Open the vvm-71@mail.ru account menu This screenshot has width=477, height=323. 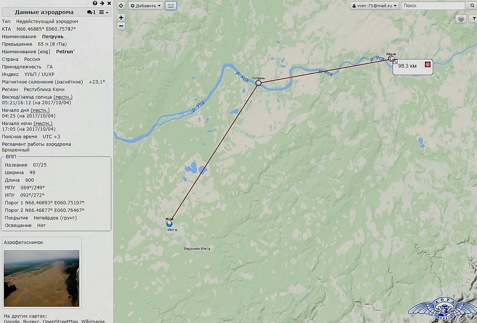374,6
